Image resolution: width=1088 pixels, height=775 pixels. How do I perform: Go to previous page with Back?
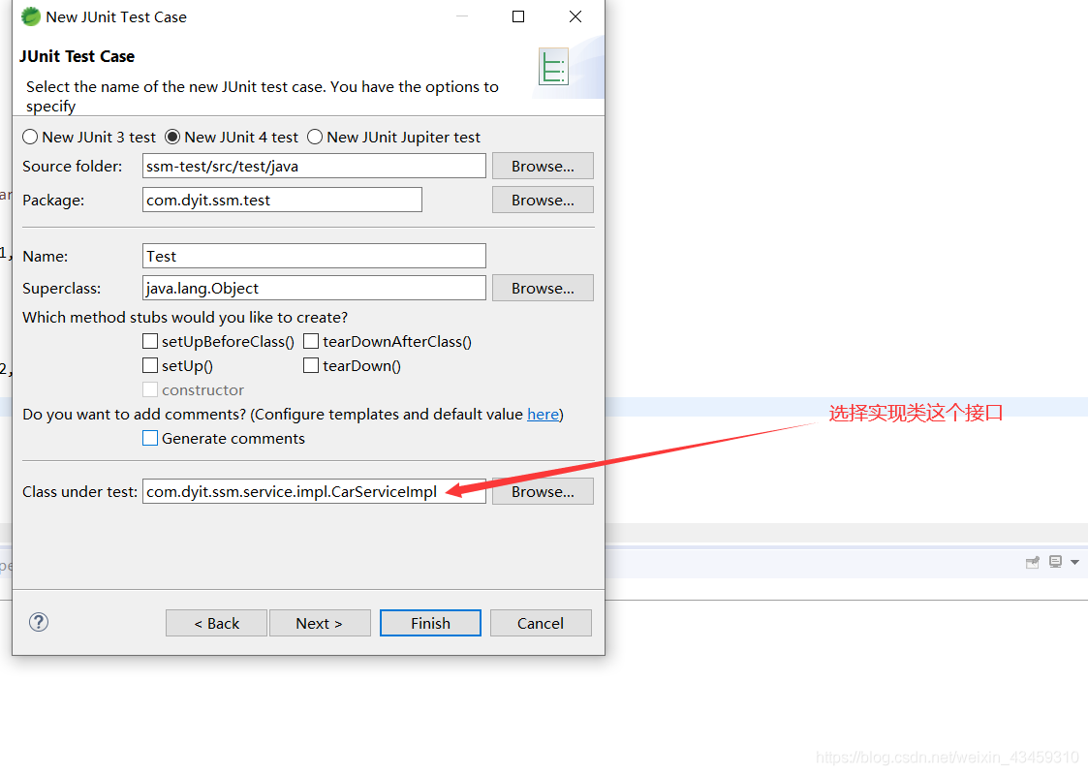click(x=216, y=623)
